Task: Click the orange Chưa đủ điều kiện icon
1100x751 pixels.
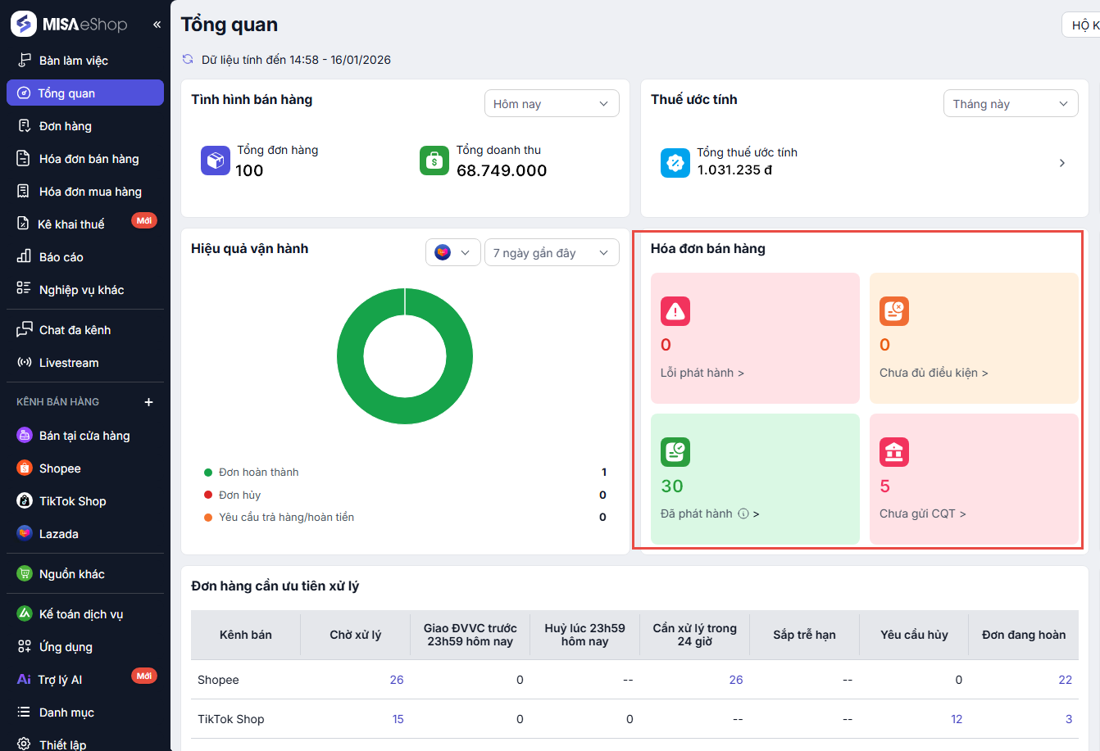Action: pos(893,311)
